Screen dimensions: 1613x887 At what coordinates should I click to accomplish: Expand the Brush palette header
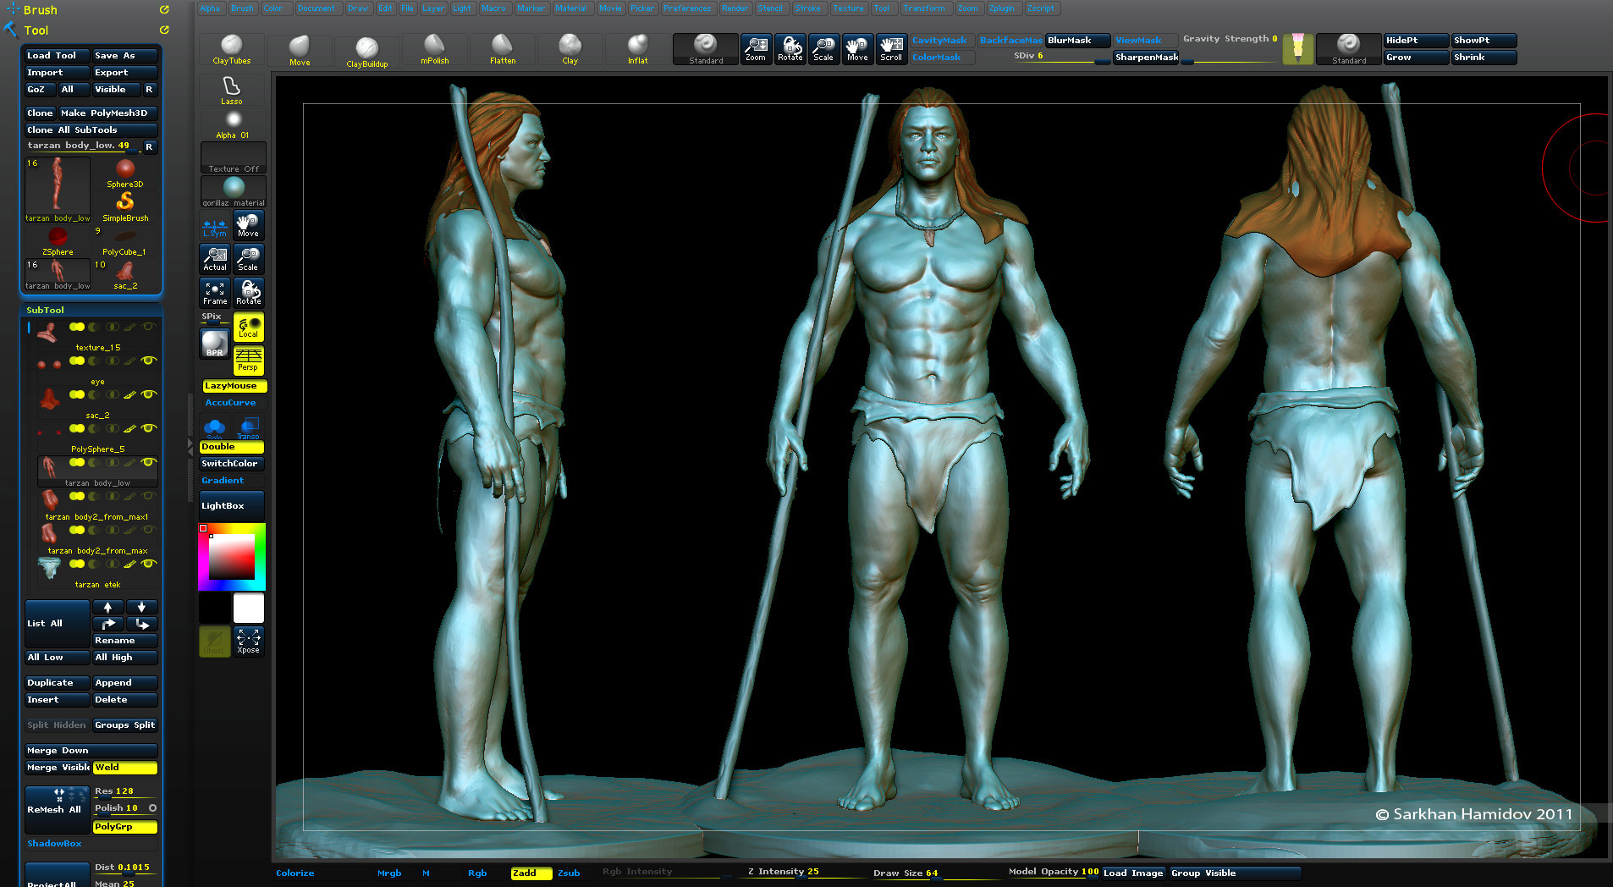[40, 10]
